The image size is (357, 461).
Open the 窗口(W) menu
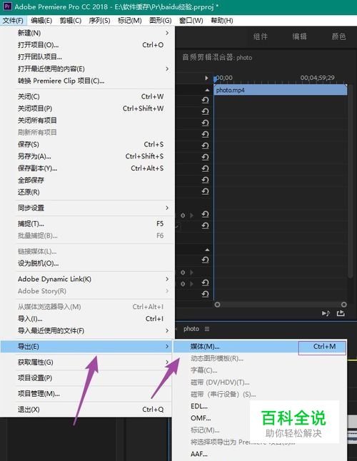click(191, 21)
